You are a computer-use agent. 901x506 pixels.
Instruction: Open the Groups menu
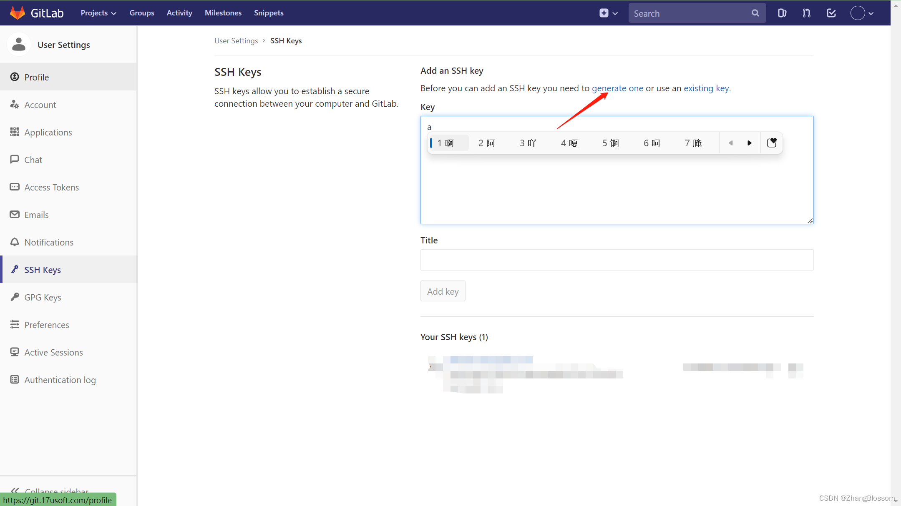[x=142, y=13]
